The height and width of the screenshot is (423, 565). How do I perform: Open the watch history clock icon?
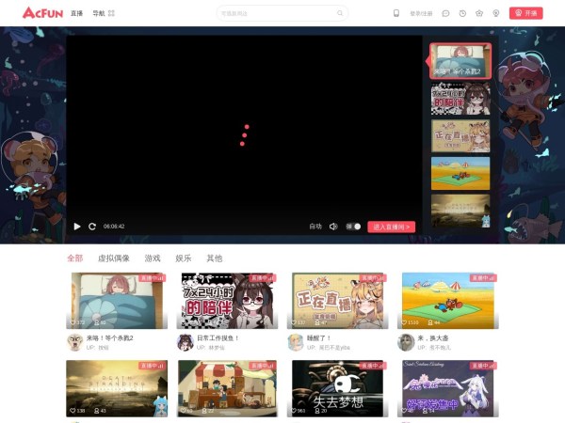pyautogui.click(x=462, y=13)
